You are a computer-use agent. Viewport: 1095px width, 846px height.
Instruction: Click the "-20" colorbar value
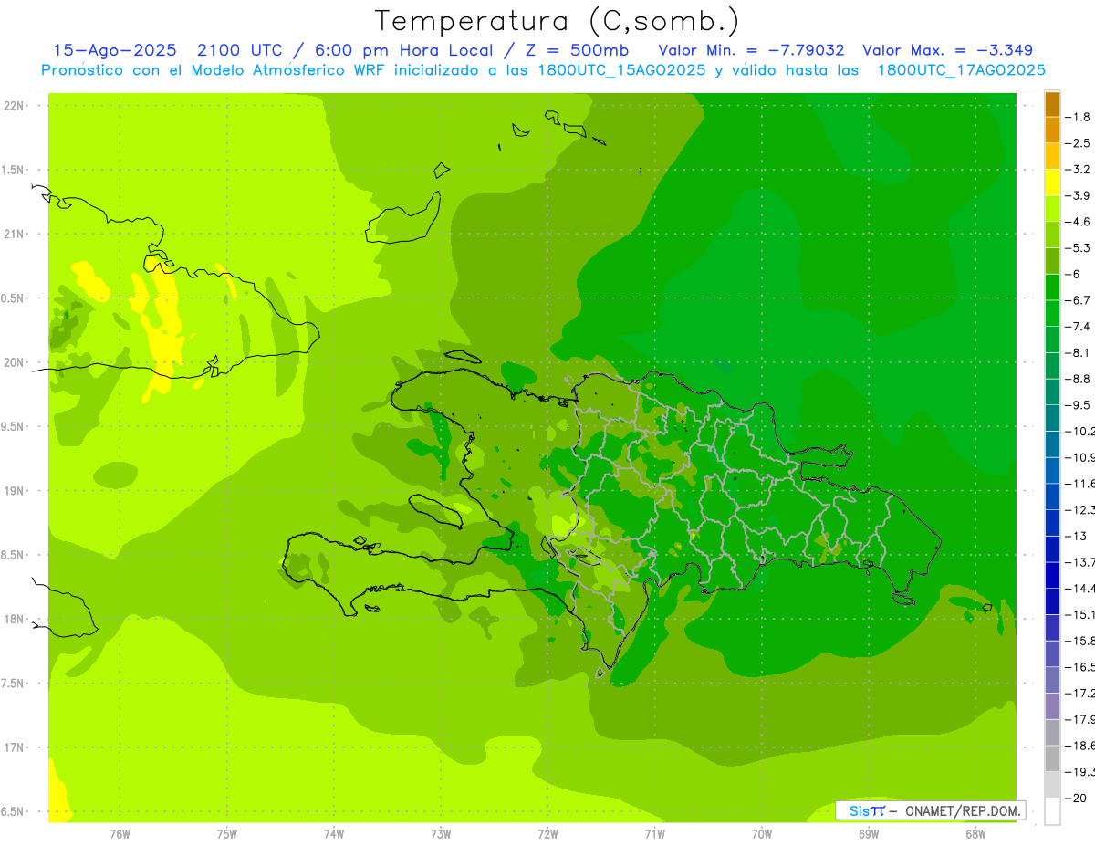(1075, 798)
